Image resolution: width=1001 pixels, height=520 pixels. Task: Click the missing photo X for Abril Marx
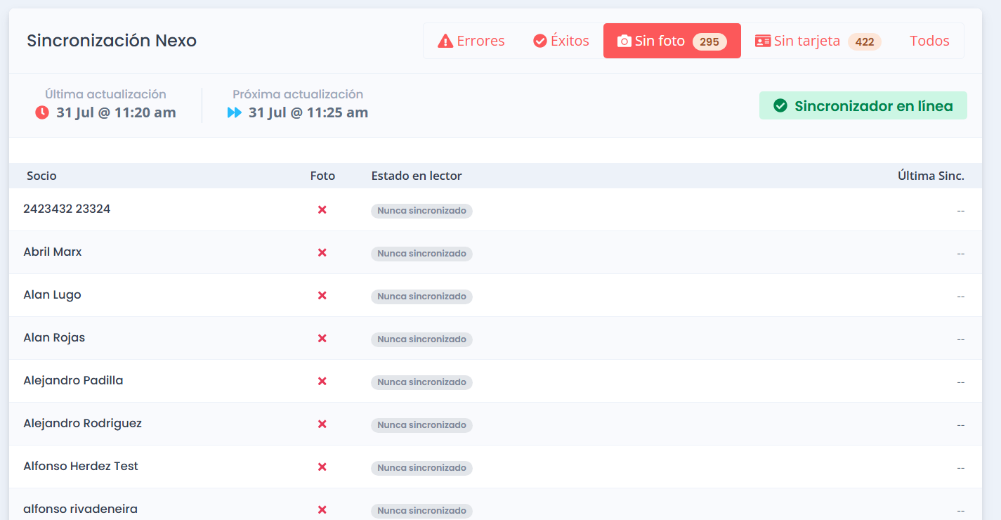point(322,252)
